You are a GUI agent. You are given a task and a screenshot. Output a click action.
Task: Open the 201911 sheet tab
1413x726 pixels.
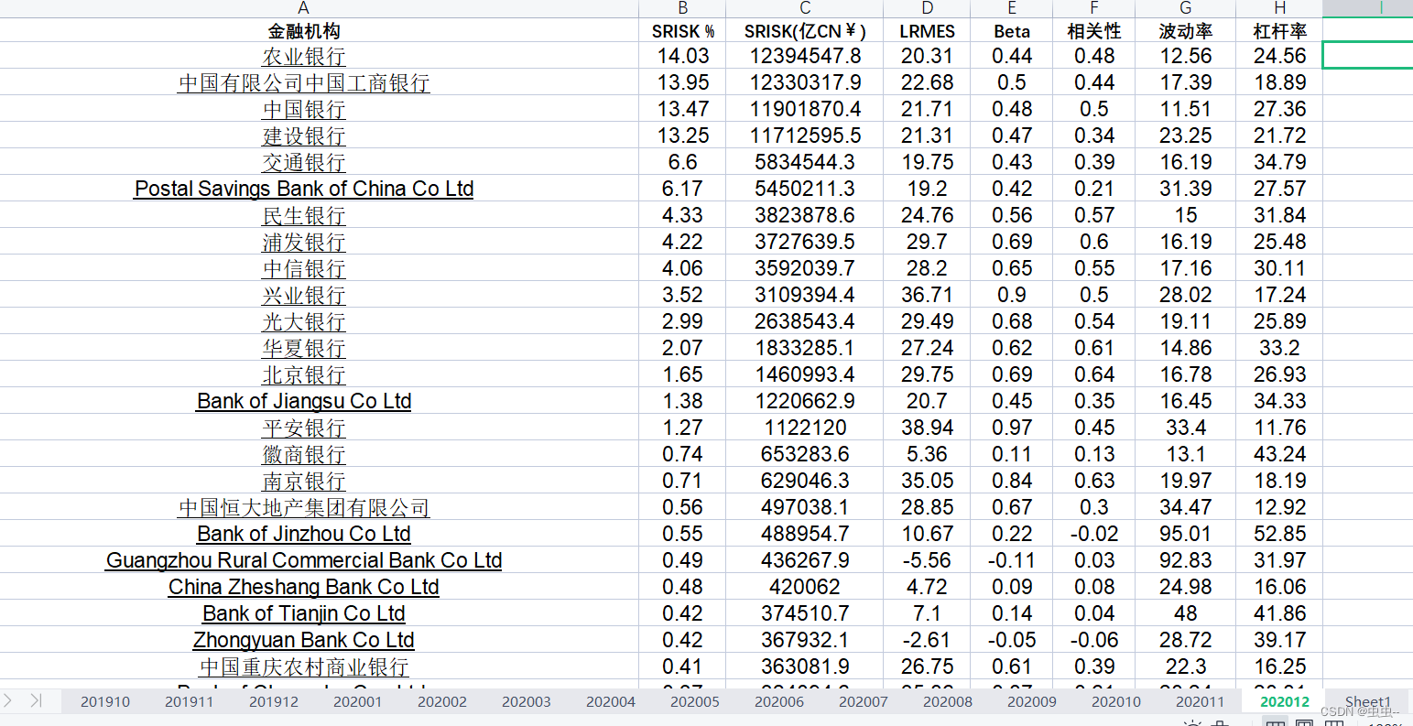[190, 702]
